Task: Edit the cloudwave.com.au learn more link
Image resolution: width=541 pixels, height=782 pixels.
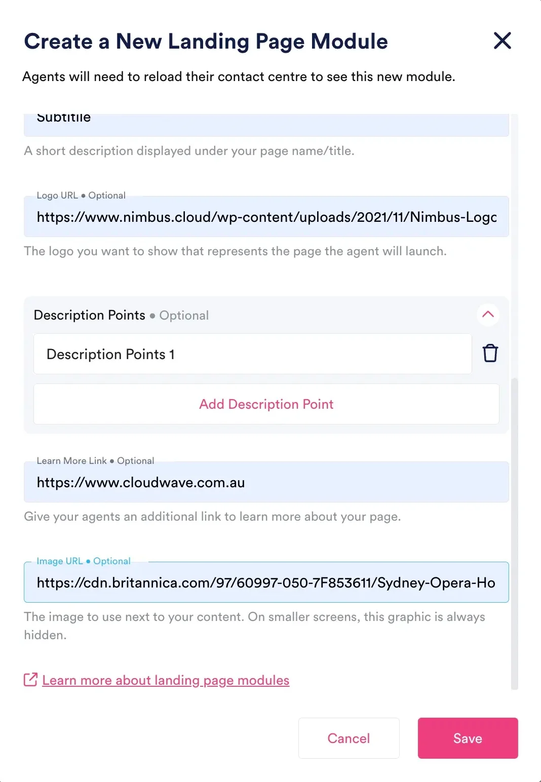Action: [x=266, y=482]
